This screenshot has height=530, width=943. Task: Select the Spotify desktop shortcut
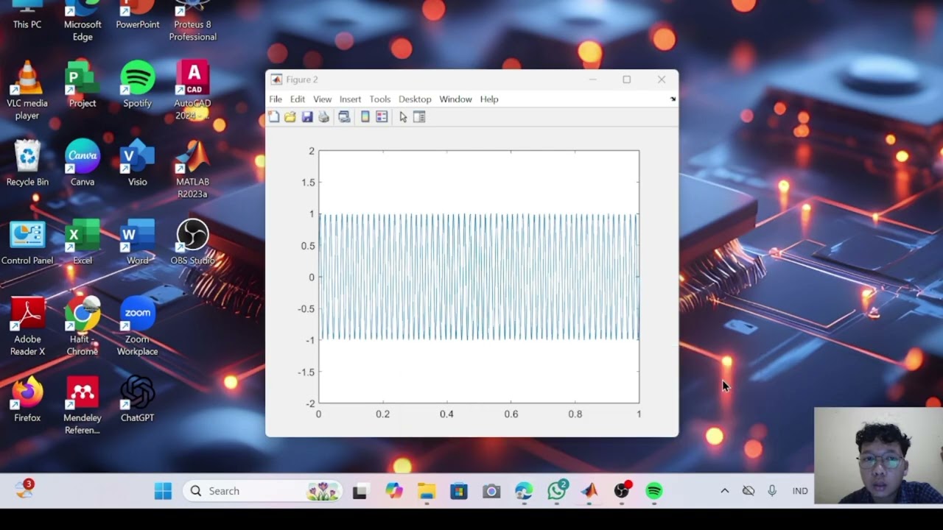[x=138, y=85]
